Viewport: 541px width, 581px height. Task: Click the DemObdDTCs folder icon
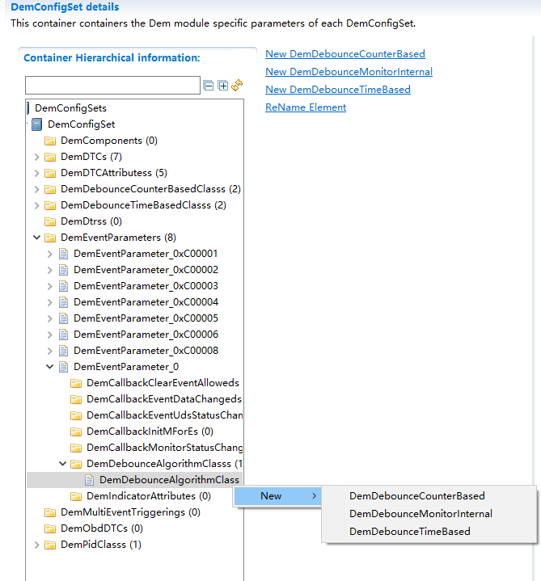click(50, 528)
